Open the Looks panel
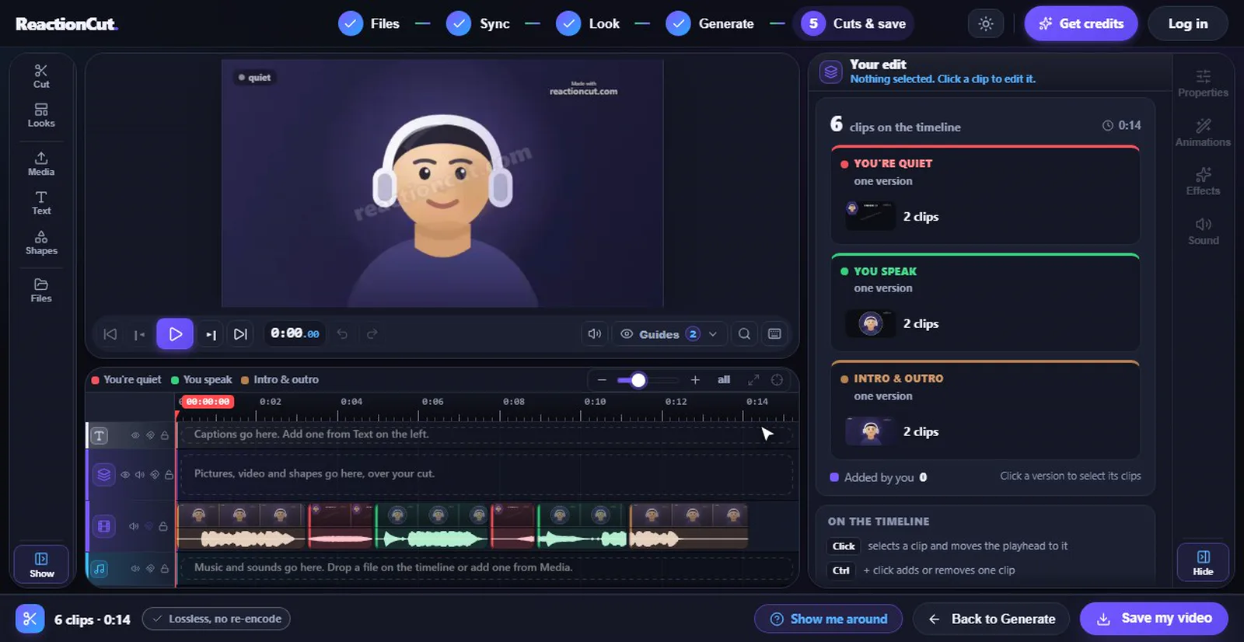The height and width of the screenshot is (642, 1244). (x=41, y=115)
